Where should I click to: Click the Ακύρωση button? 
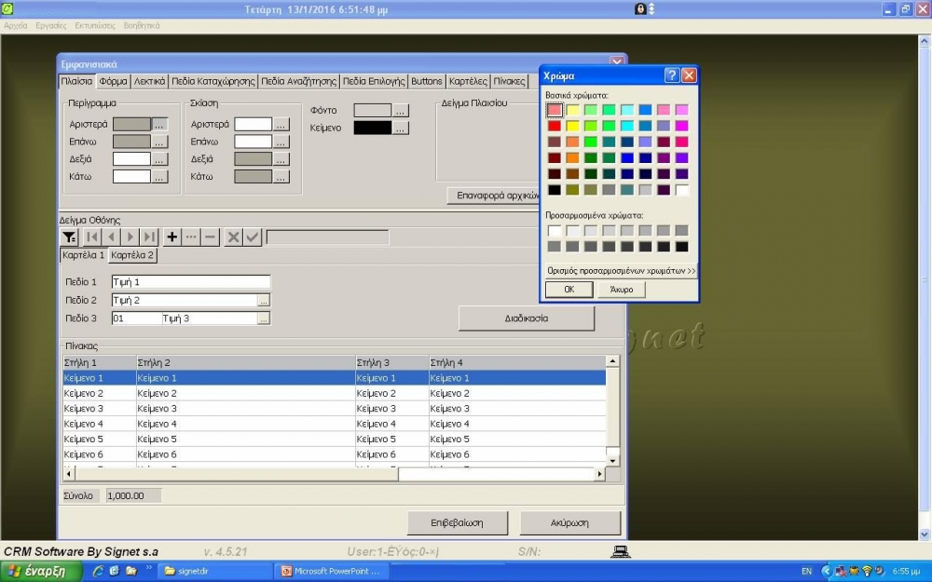point(570,523)
